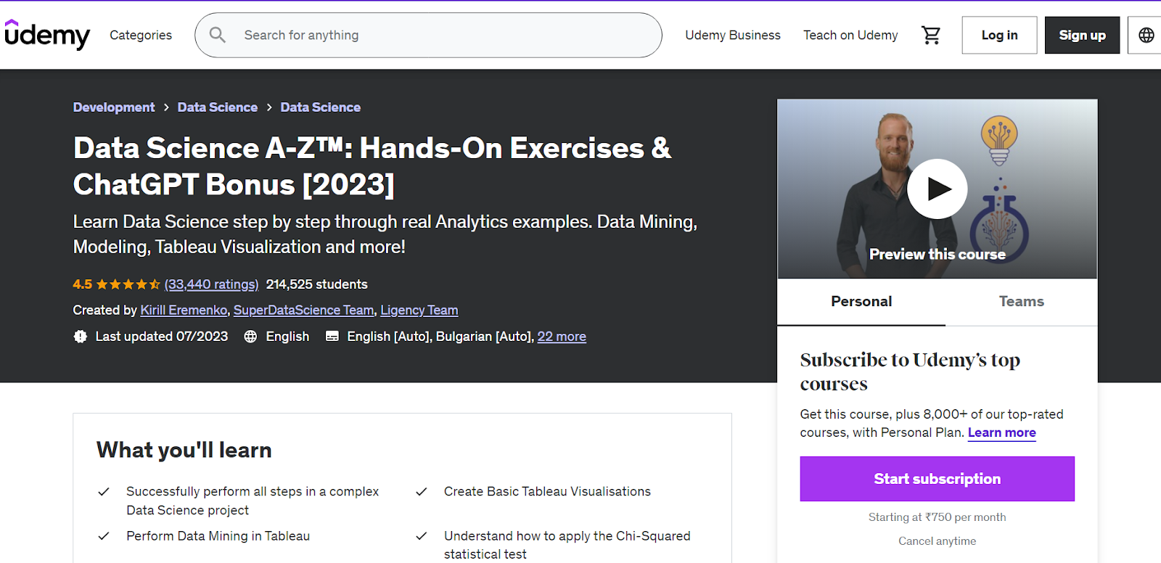This screenshot has width=1161, height=563.
Task: Open the Udemy Business menu link
Action: 733,35
